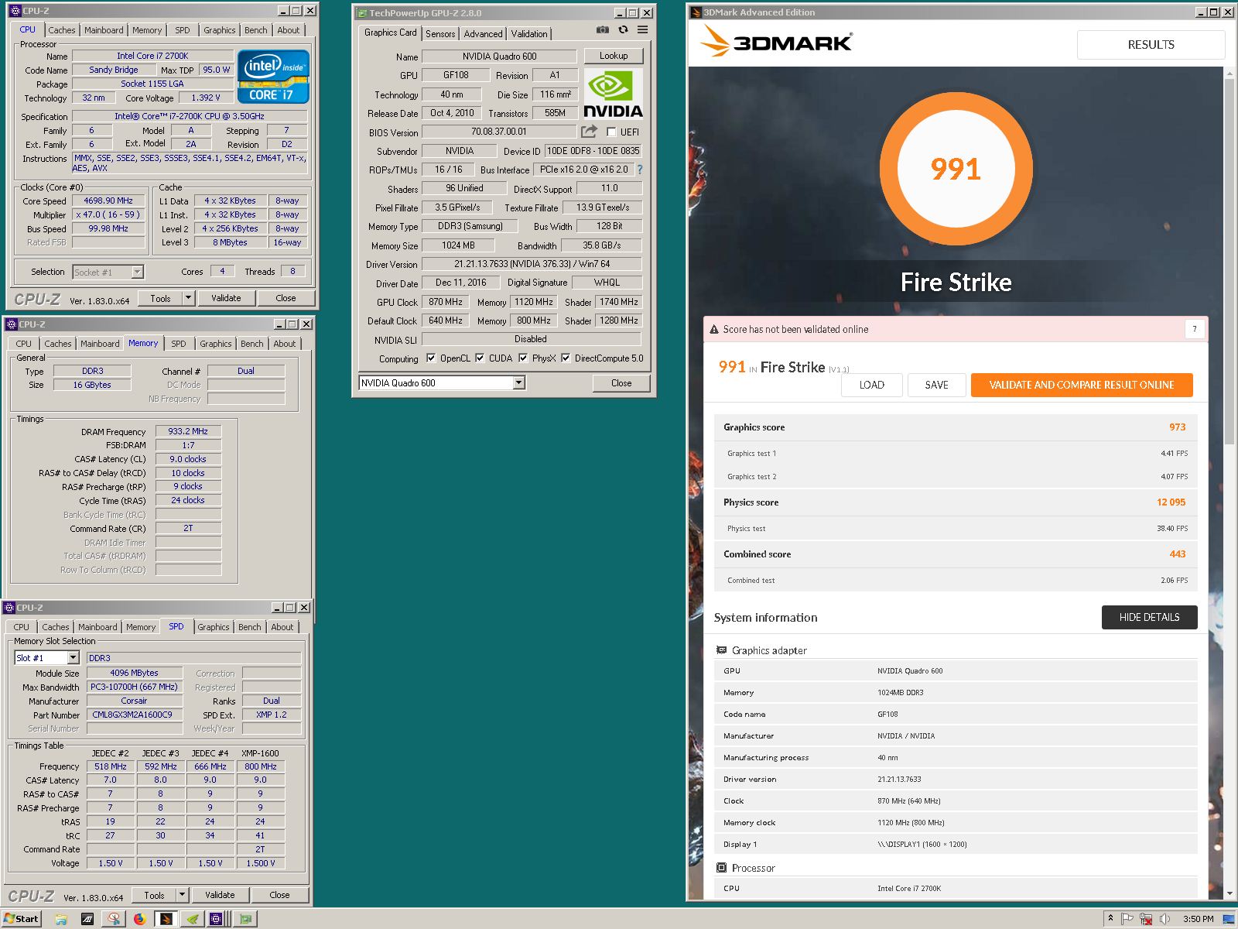1238x929 pixels.
Task: Click the 3DMark logo
Action: [x=776, y=42]
